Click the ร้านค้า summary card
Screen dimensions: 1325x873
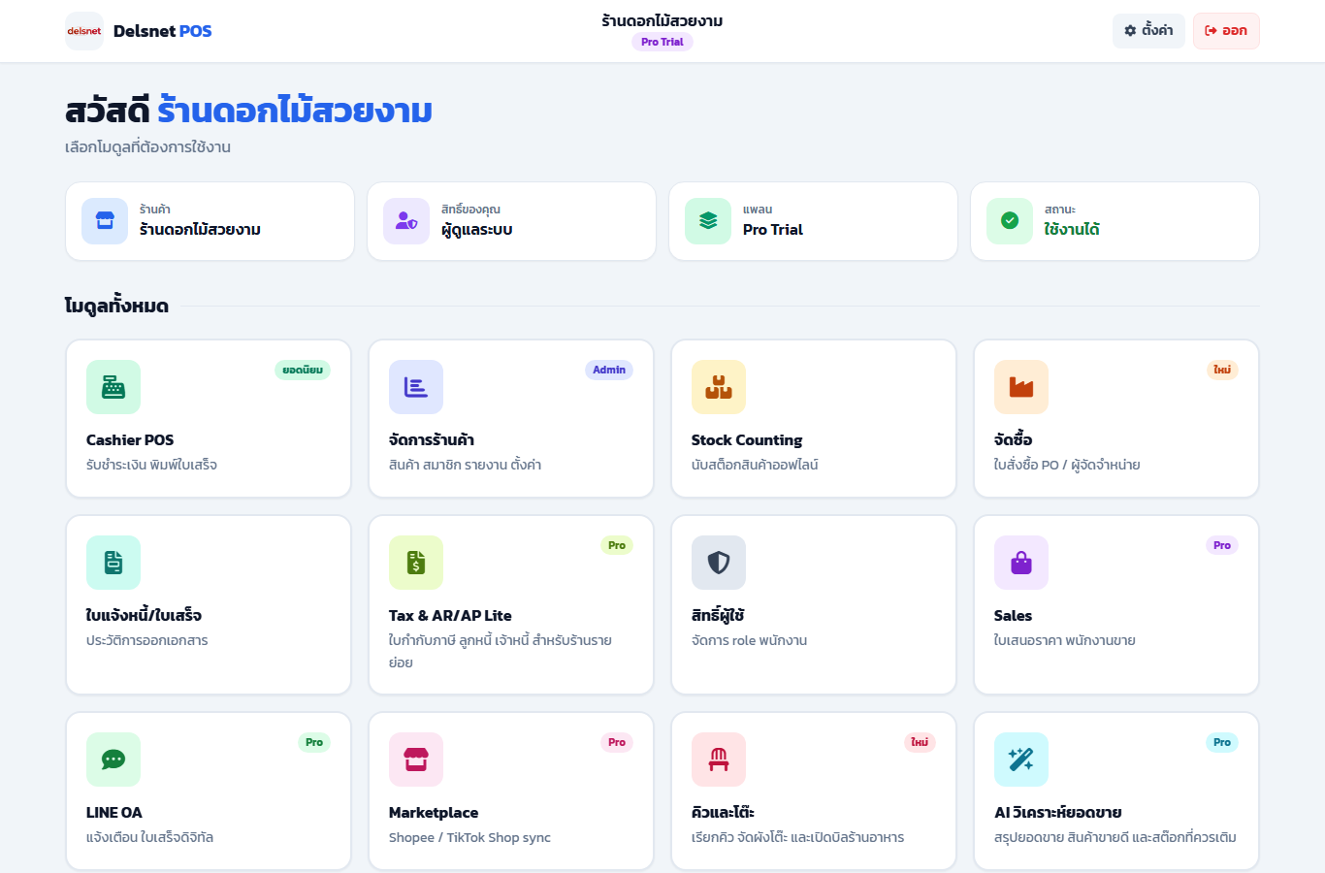(x=210, y=221)
